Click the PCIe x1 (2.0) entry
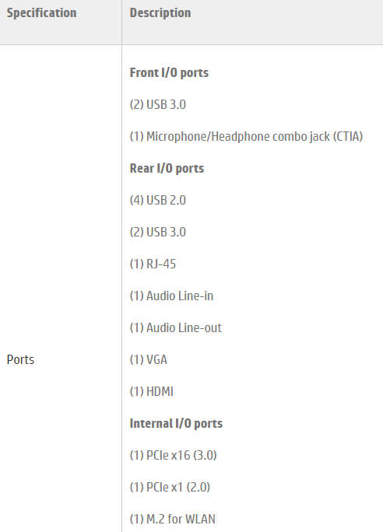Screen dimensions: 383x532 coord(170,487)
